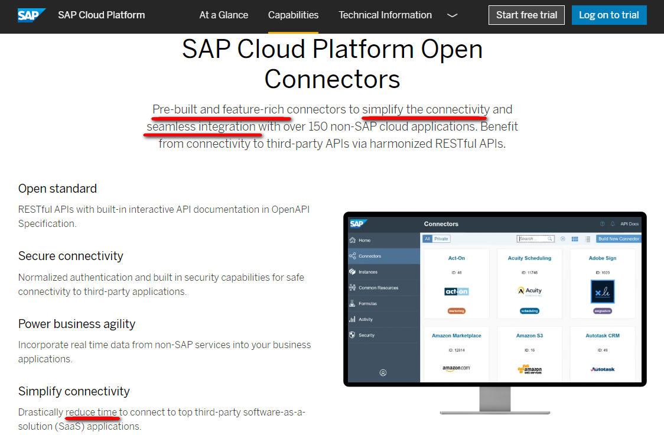Click the 'Secure connectivity' heading
Screen dimensions: 664x435
pos(70,256)
